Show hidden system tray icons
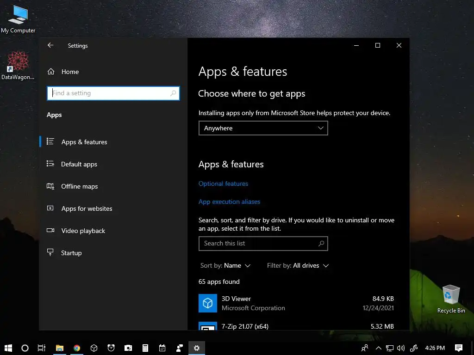The width and height of the screenshot is (474, 355). click(x=378, y=348)
